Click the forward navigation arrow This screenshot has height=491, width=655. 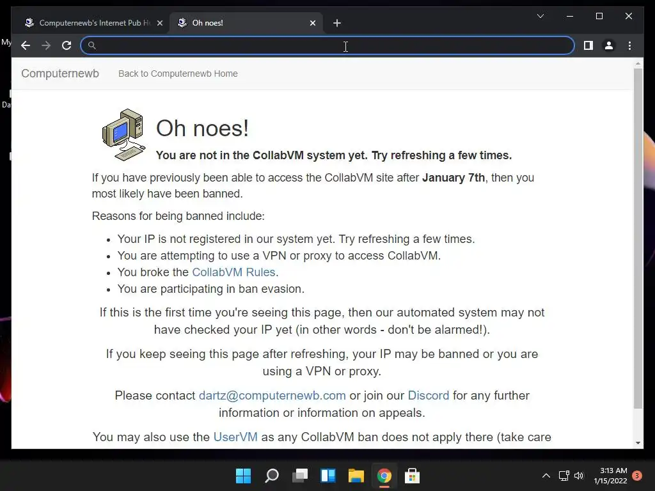coord(46,45)
